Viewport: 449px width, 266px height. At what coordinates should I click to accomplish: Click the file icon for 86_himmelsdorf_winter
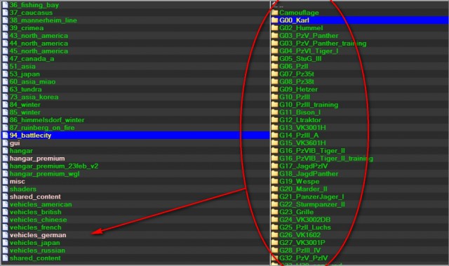click(5, 120)
